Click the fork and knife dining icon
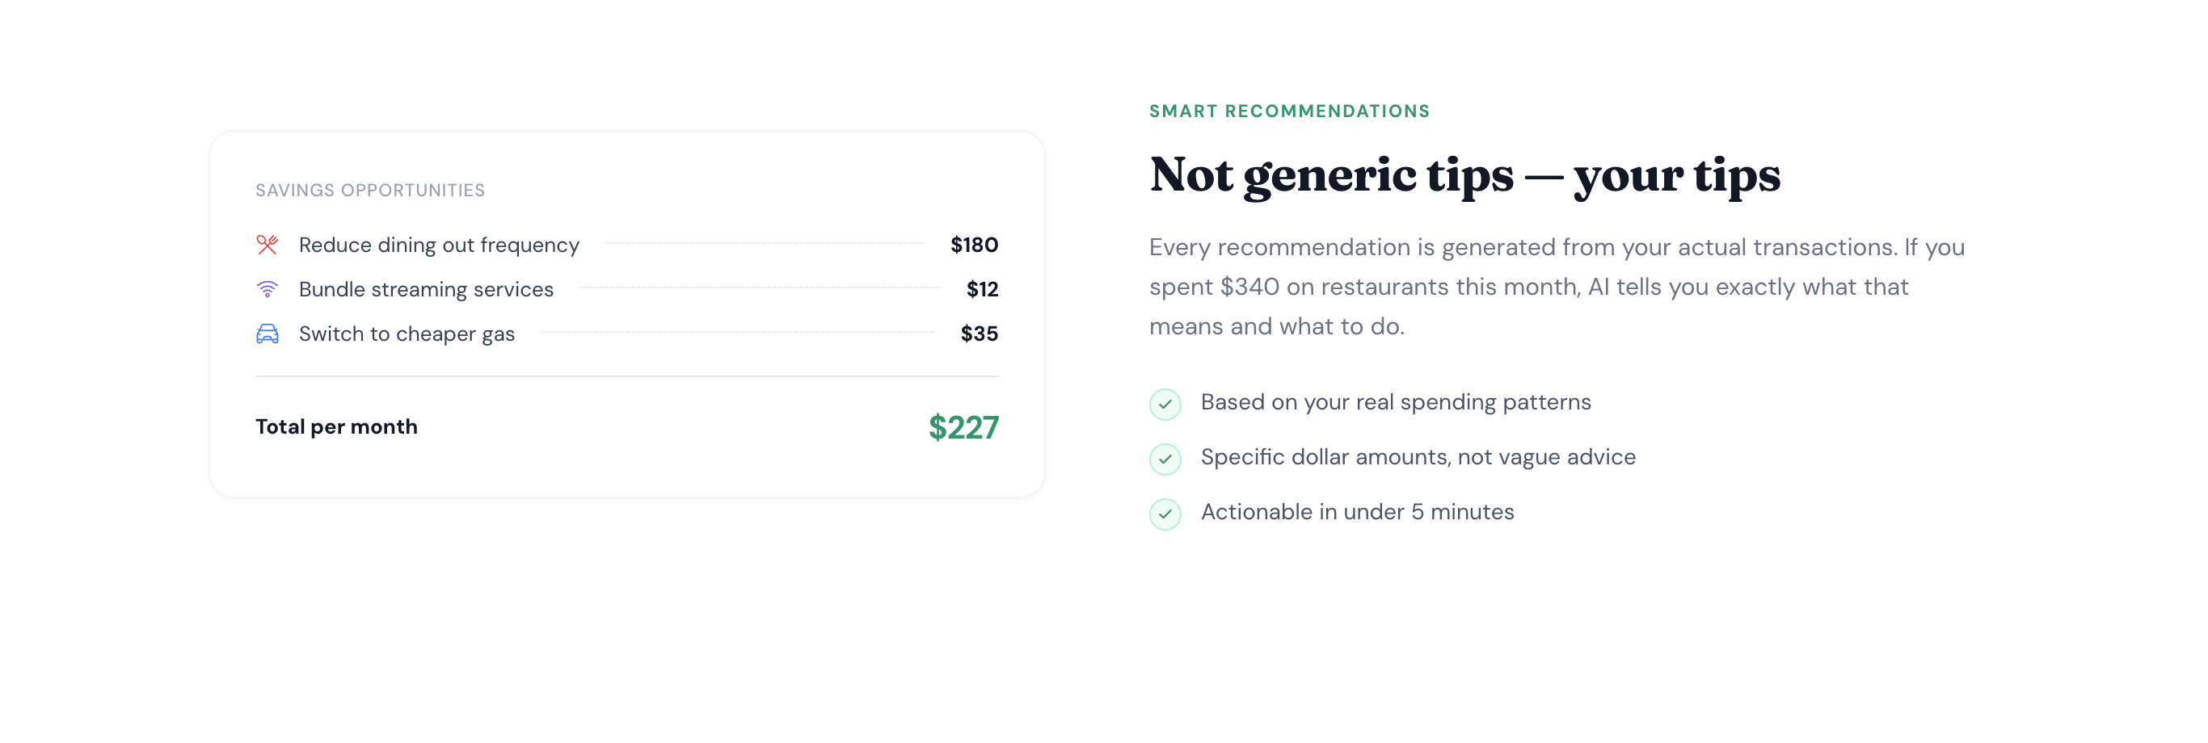 coord(268,245)
